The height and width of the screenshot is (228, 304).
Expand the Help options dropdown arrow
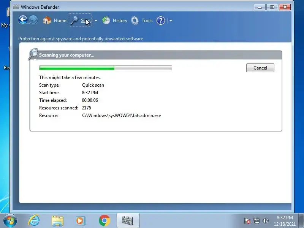[171, 21]
